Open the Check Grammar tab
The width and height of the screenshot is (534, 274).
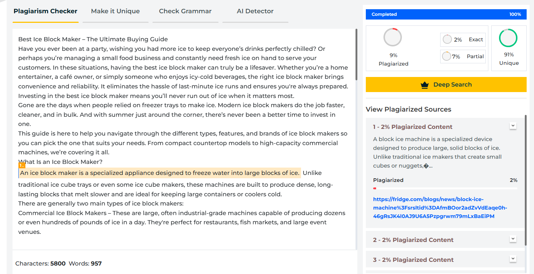click(185, 11)
